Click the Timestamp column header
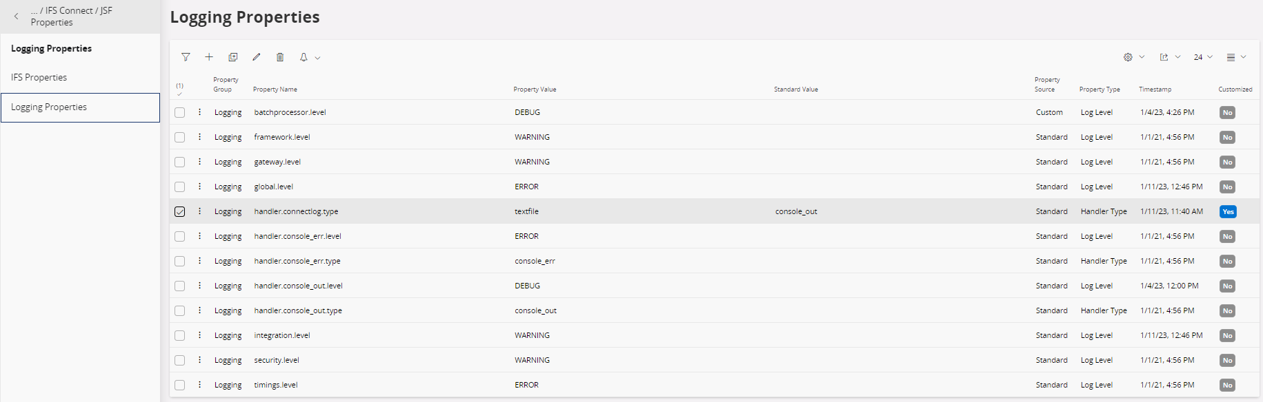The image size is (1263, 402). [1155, 89]
